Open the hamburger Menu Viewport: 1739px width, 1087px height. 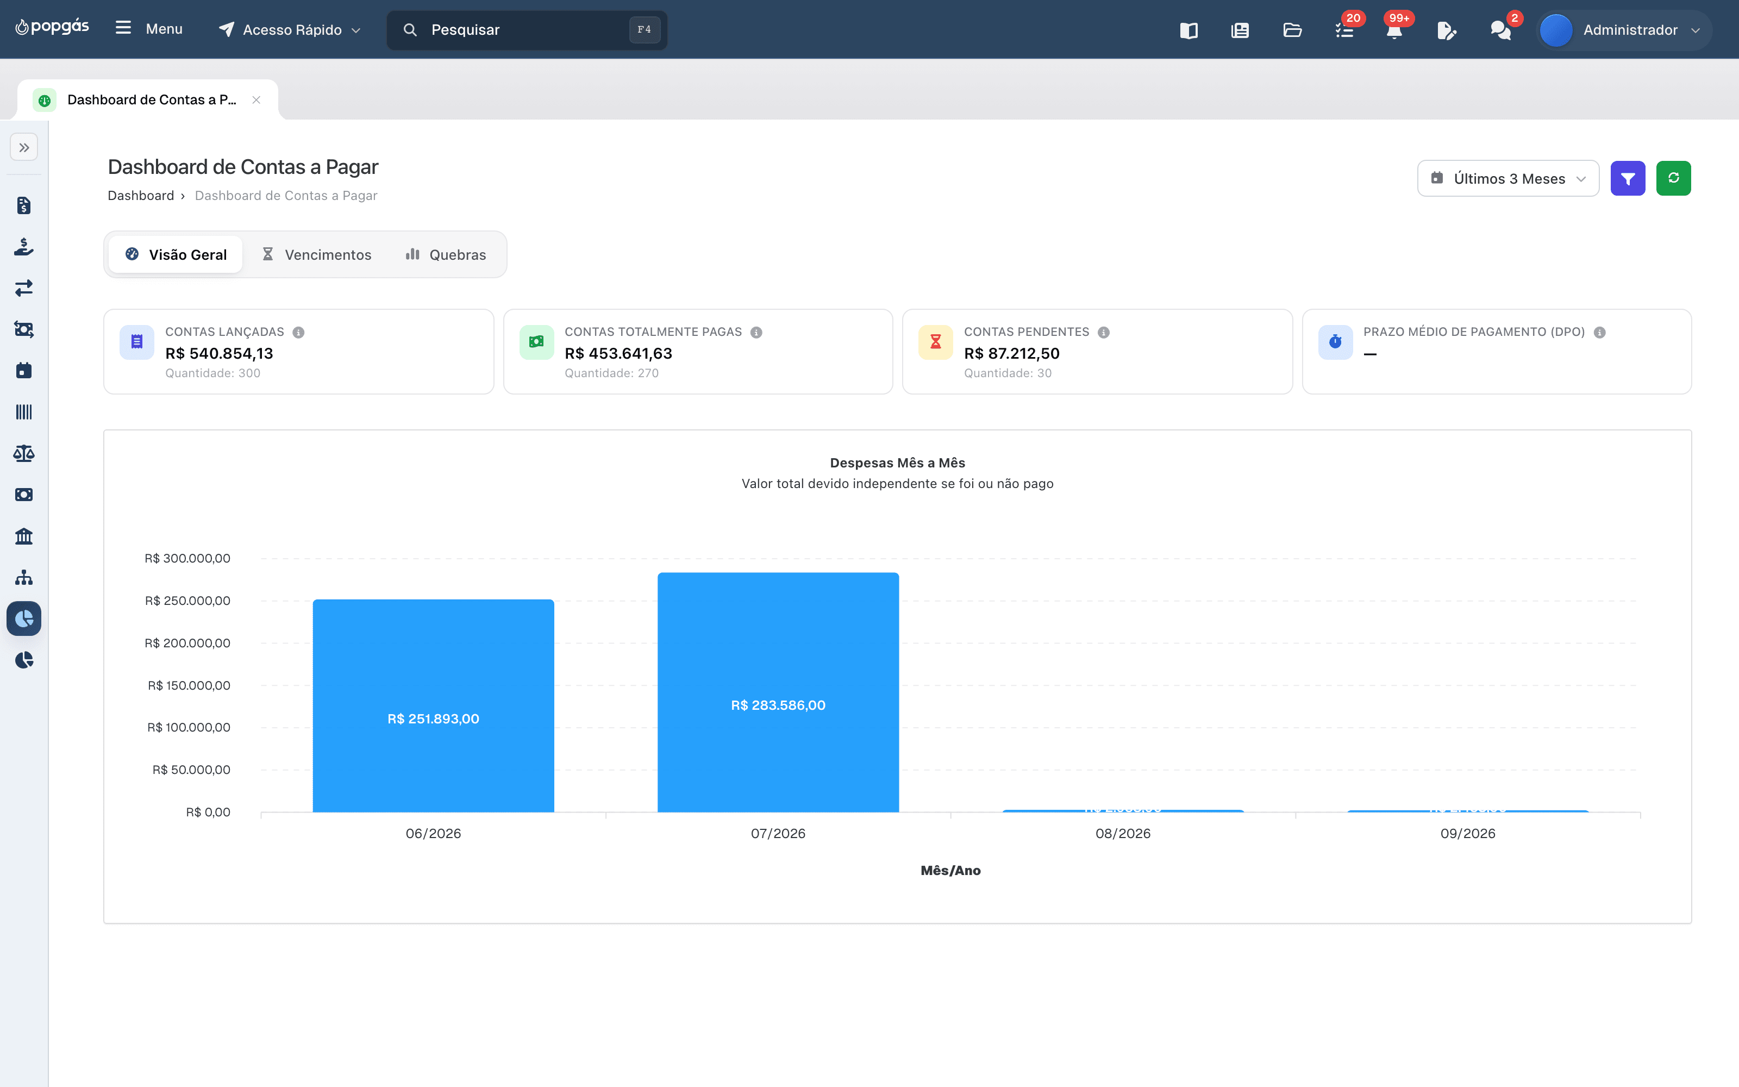click(149, 29)
